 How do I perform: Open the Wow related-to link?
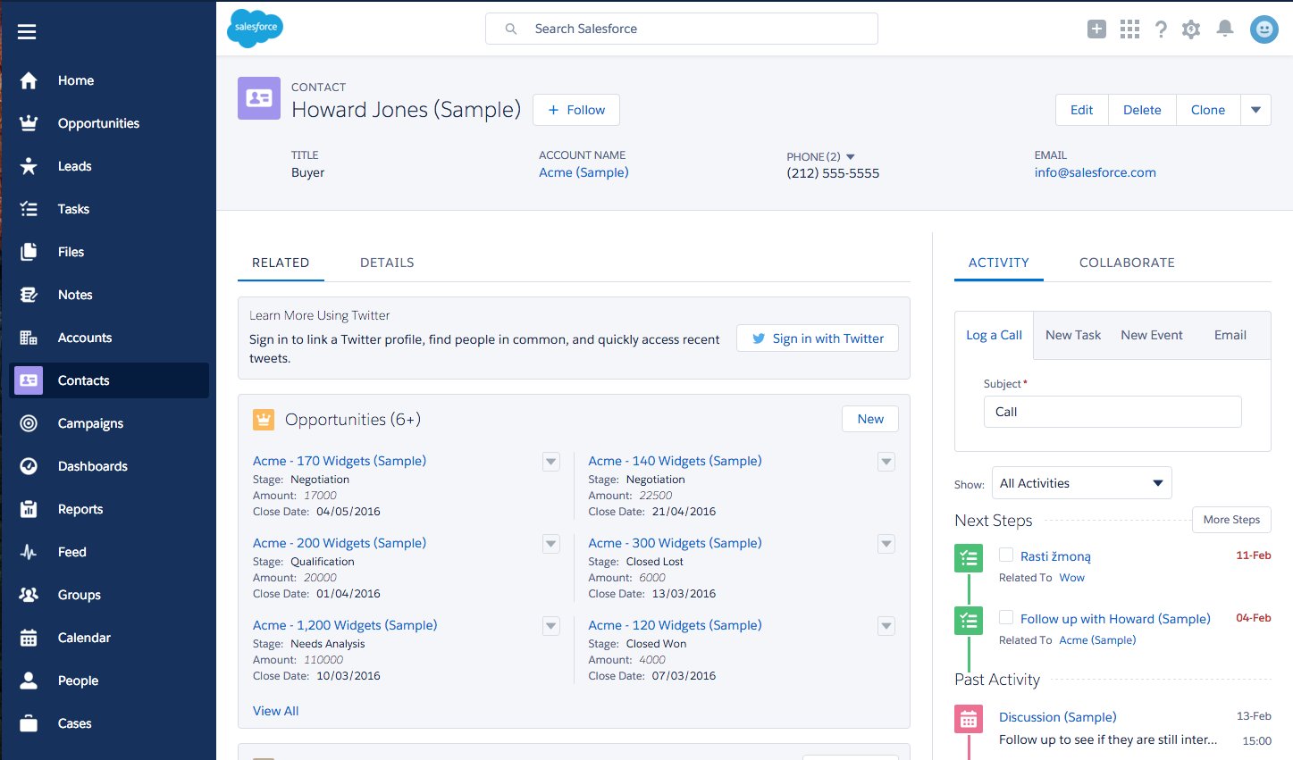[x=1072, y=578]
